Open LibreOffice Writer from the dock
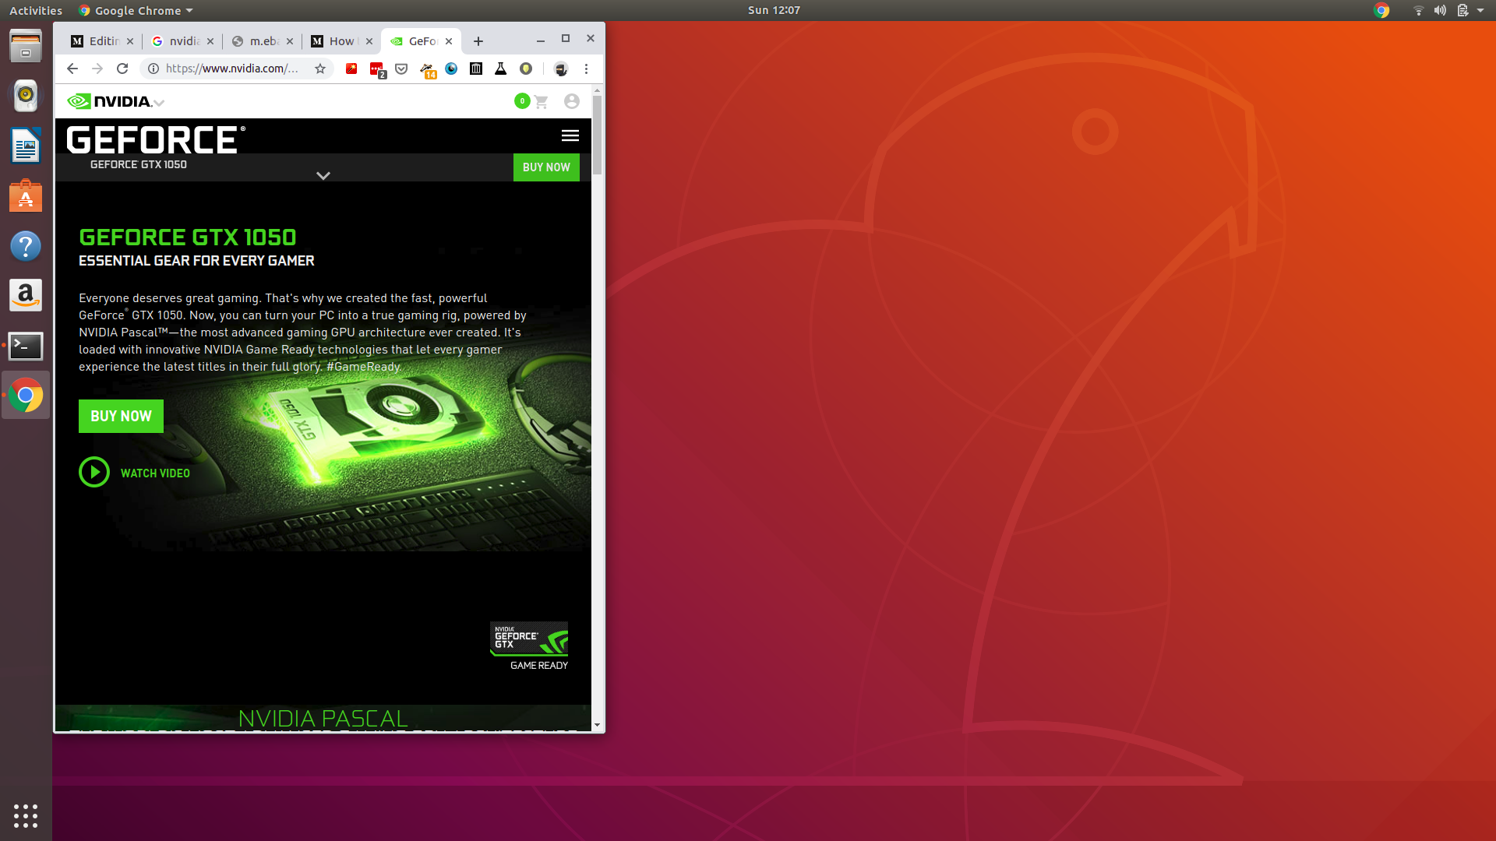Screen dimensions: 1496x841 click(x=26, y=146)
